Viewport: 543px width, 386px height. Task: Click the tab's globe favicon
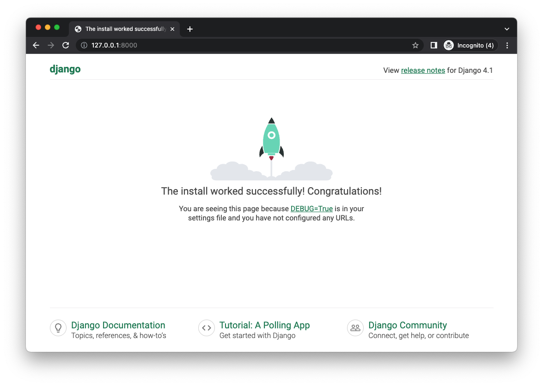(x=78, y=29)
